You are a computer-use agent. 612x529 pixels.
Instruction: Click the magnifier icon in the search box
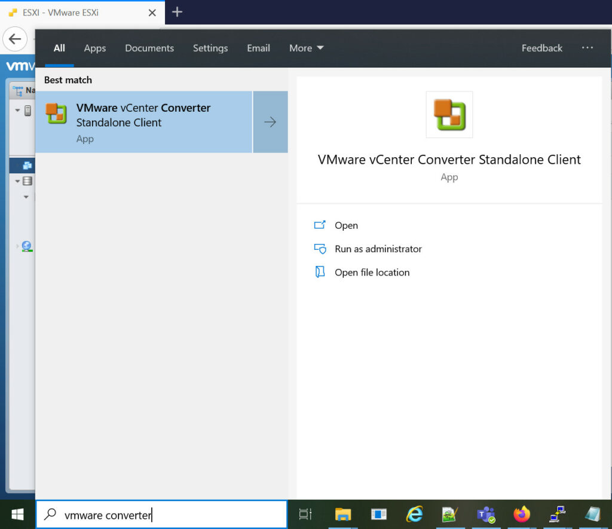pos(50,514)
